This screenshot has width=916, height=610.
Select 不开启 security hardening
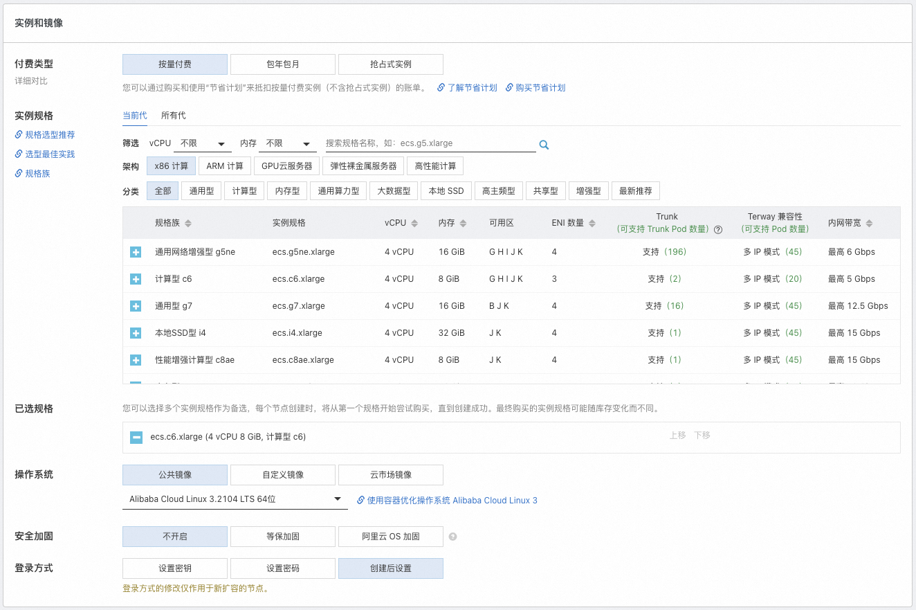click(175, 537)
